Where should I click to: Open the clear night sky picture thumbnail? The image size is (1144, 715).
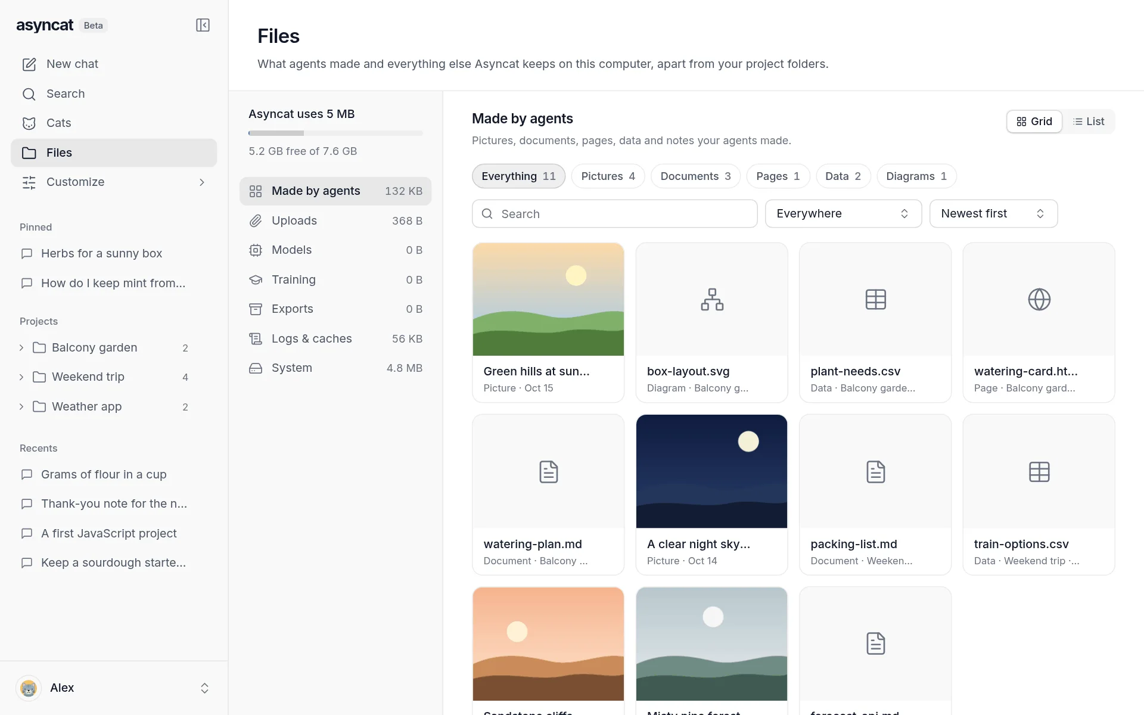tap(711, 471)
